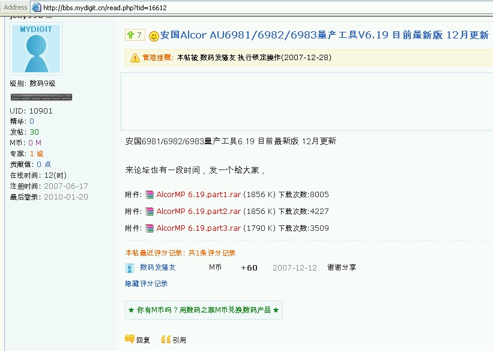Click the archive icon beside AlcorMP 6.19.part1.rar
Image resolution: width=493 pixels, height=351 pixels.
[x=150, y=195]
